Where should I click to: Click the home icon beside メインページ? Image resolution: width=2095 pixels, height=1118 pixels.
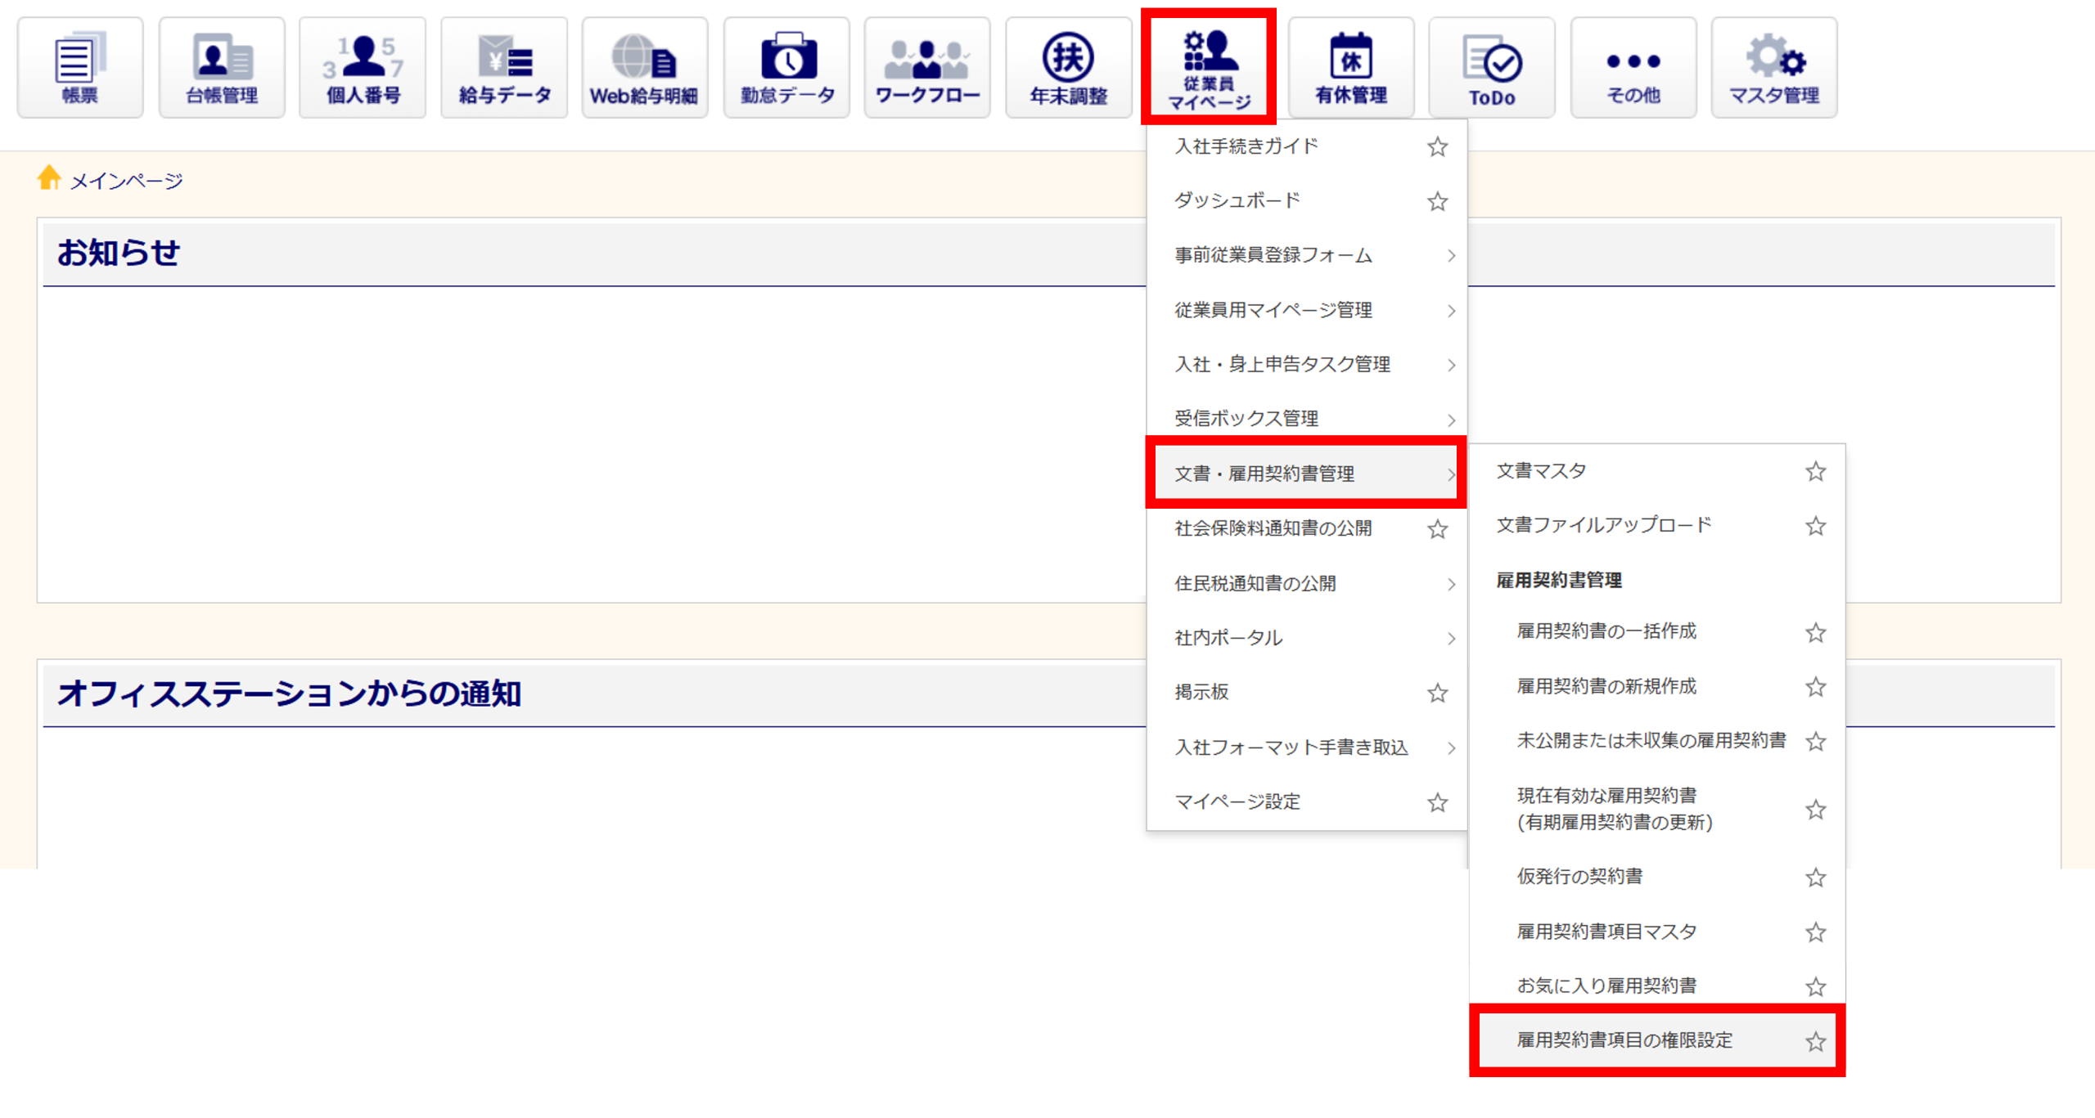point(49,177)
